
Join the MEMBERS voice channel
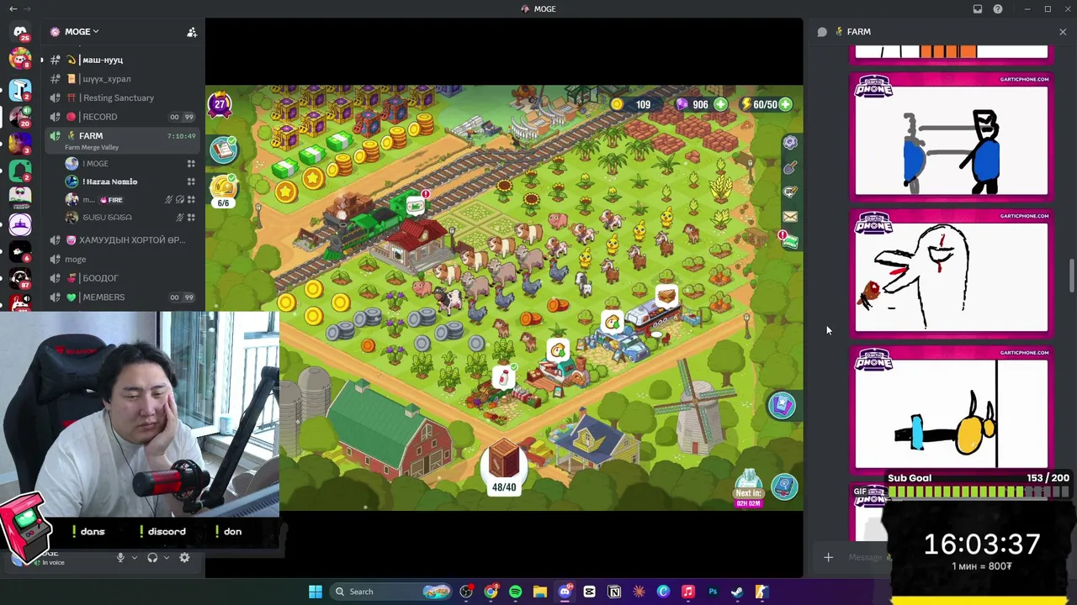pos(122,297)
